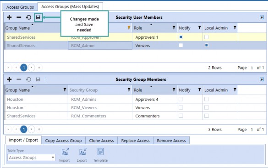Remove row in Security Group Members

19,79
